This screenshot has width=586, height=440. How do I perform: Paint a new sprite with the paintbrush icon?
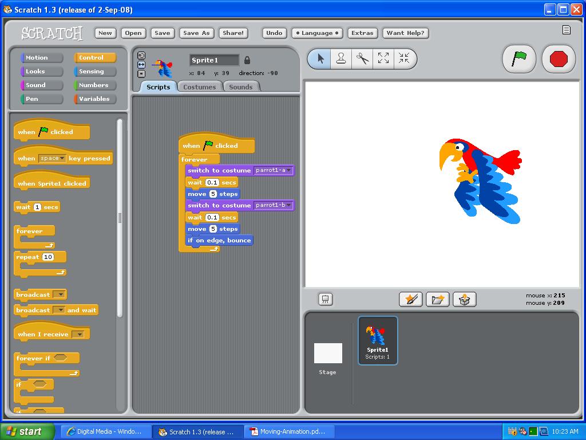(x=410, y=299)
